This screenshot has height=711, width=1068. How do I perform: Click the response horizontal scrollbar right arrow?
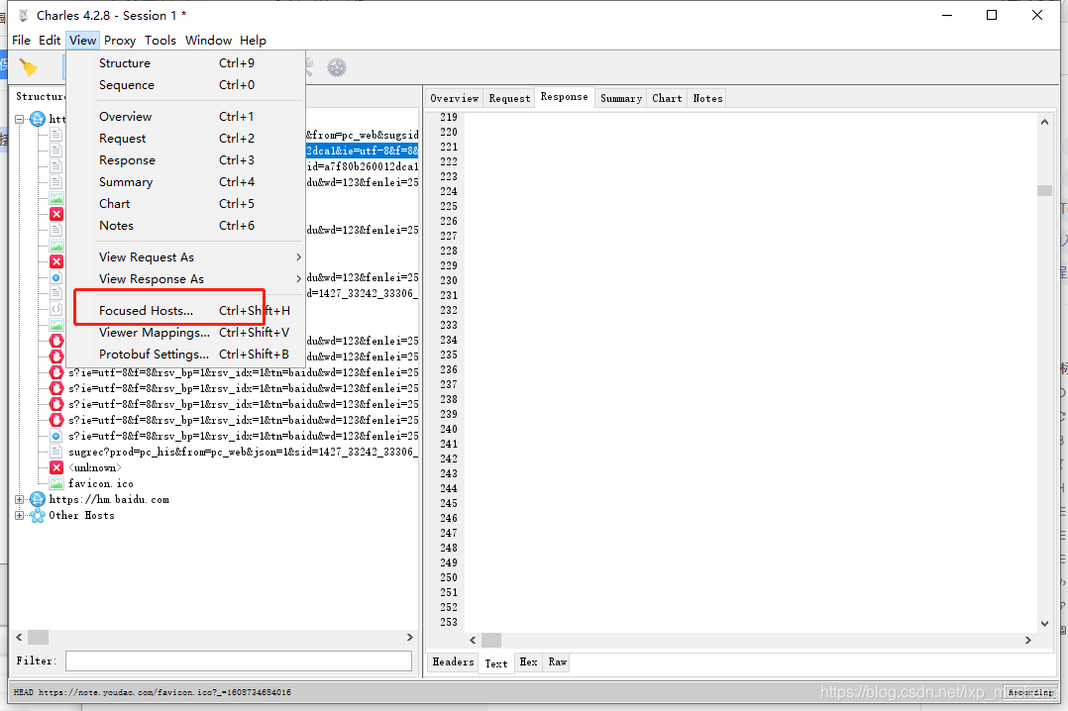click(x=1027, y=640)
